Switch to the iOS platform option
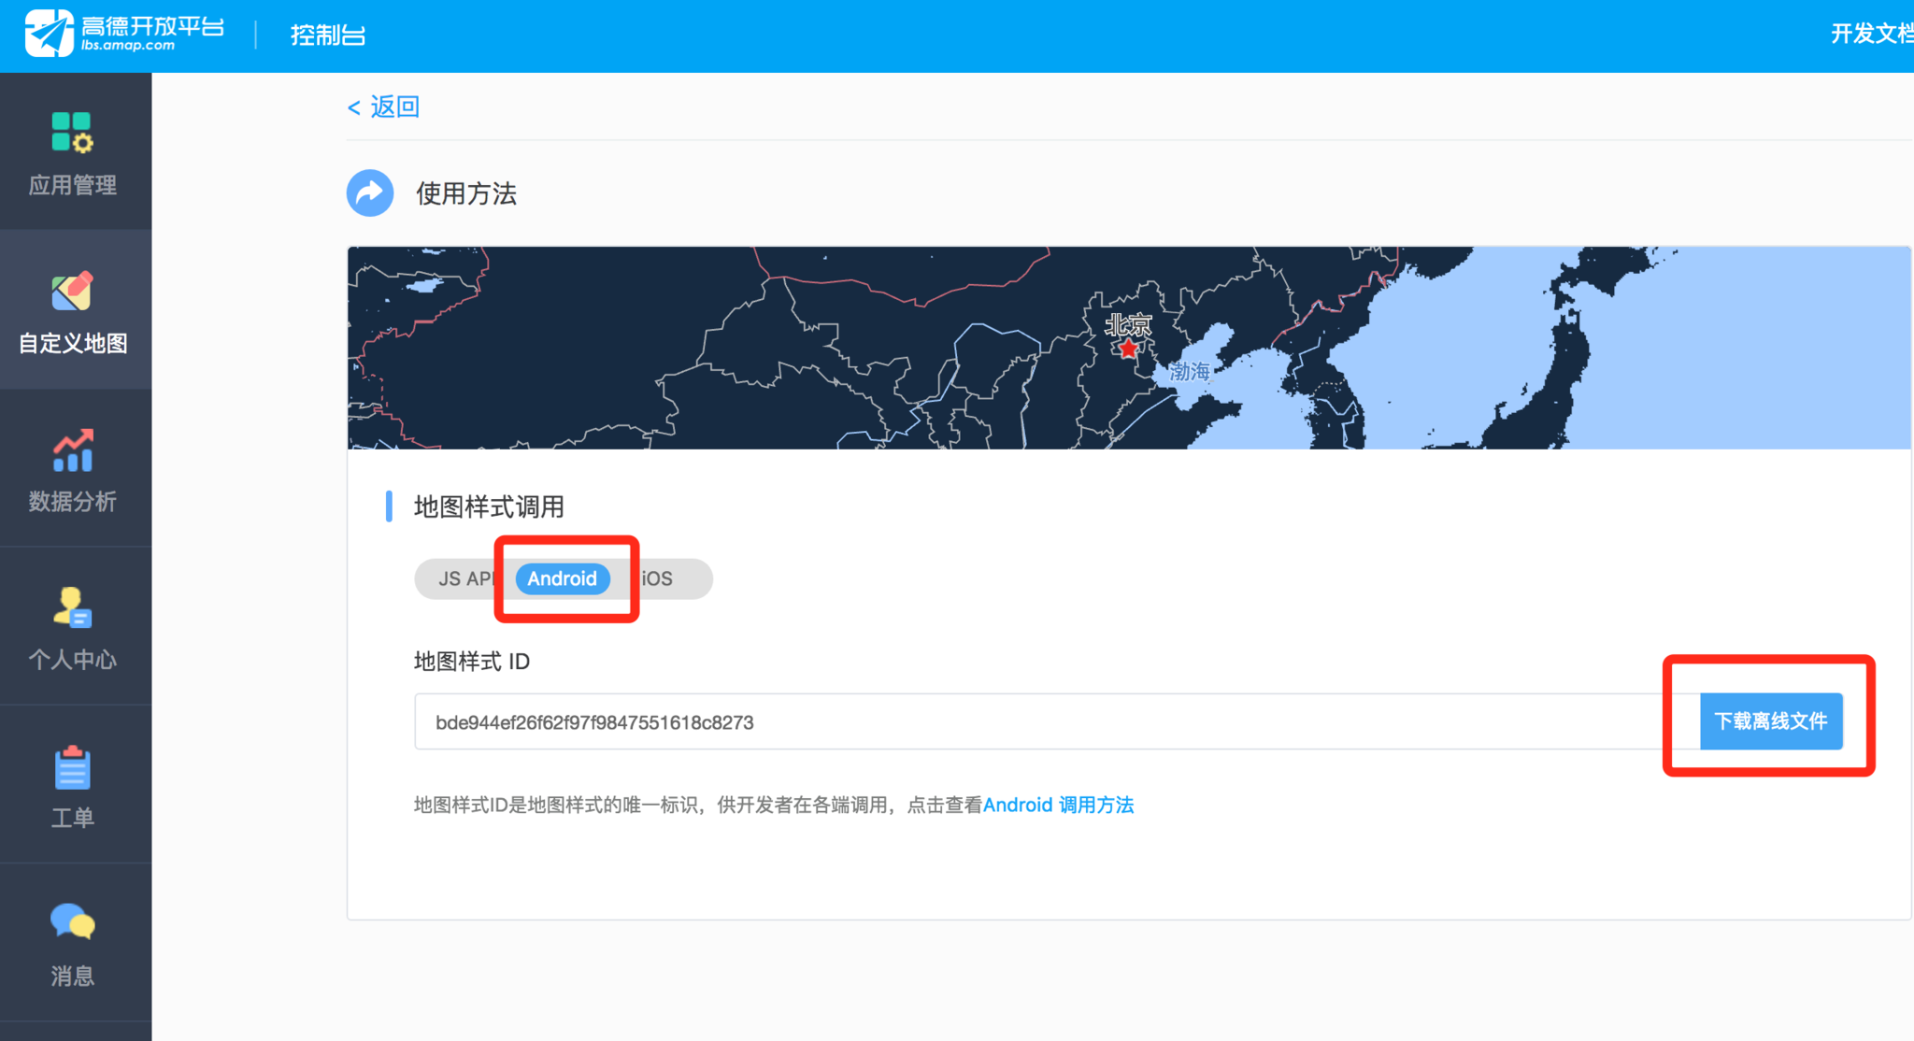 tap(657, 578)
